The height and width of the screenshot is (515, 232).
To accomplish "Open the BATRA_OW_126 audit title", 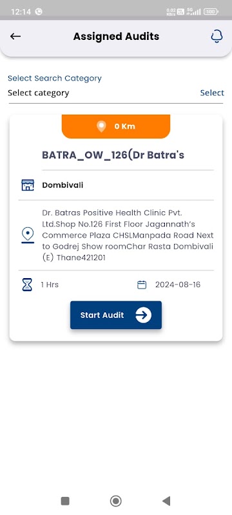I will pyautogui.click(x=113, y=155).
